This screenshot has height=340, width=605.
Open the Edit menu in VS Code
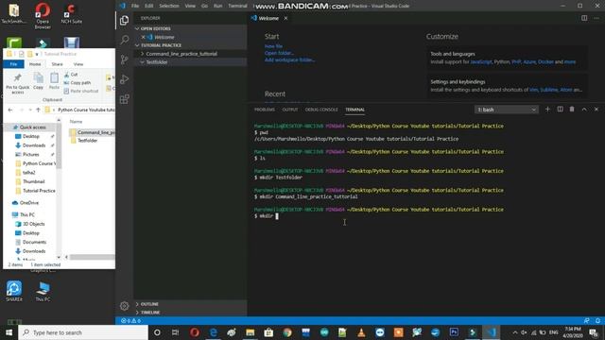coord(149,6)
